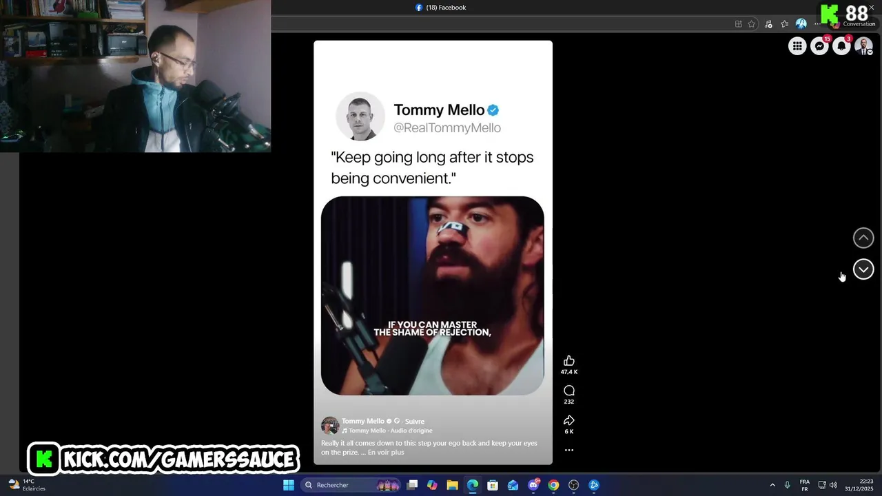The image size is (882, 496).
Task: Show hidden system tray icons
Action: pyautogui.click(x=772, y=485)
